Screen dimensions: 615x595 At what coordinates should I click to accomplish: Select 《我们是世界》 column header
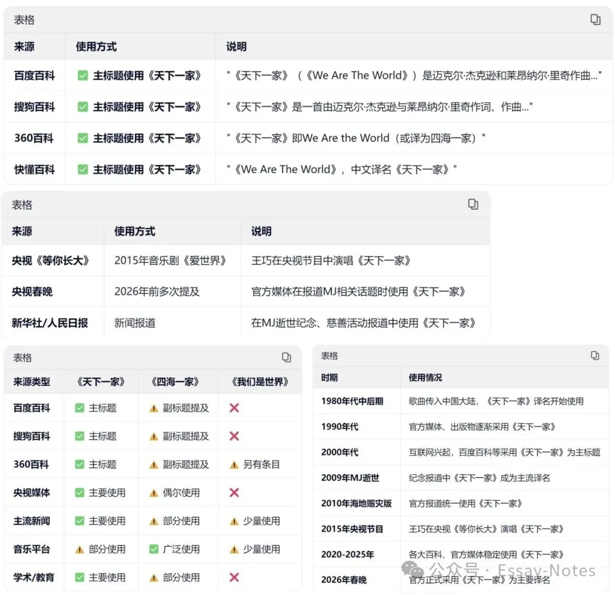tap(260, 381)
